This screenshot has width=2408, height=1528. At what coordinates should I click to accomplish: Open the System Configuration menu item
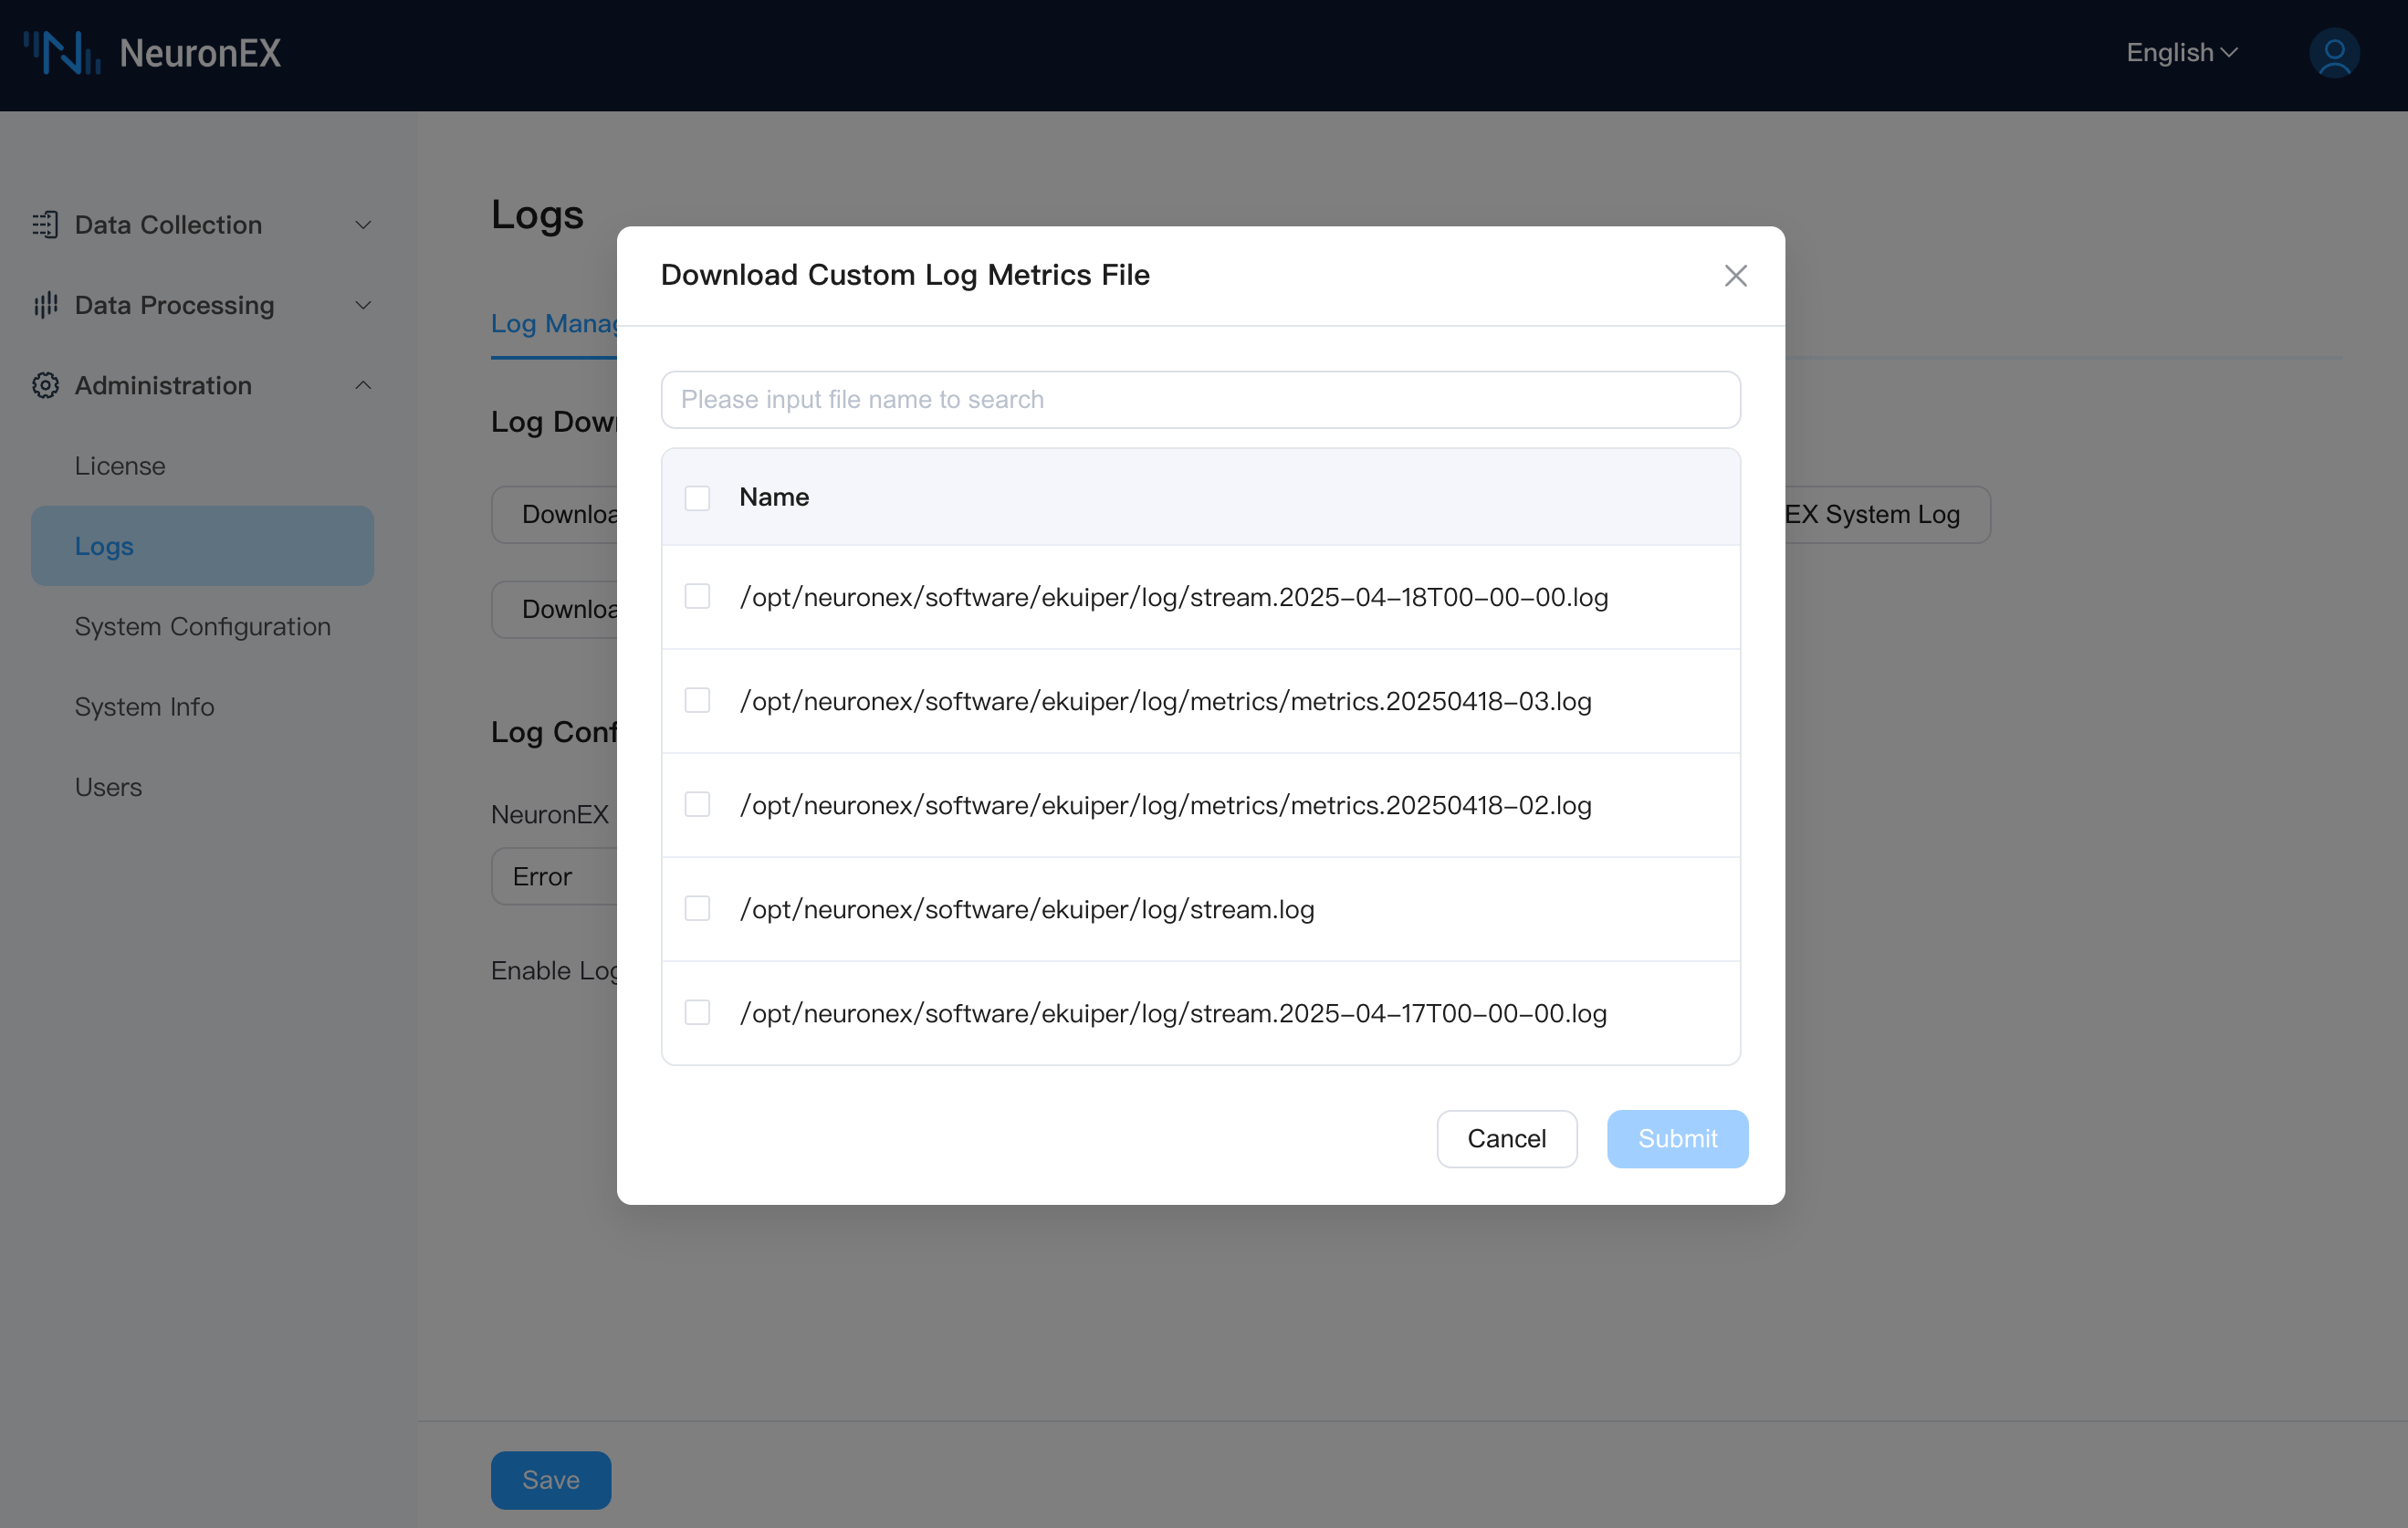click(x=203, y=627)
